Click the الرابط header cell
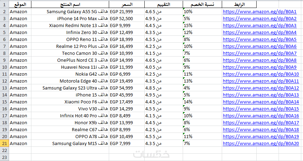Screen dimensions: 303x161 pos(239,5)
